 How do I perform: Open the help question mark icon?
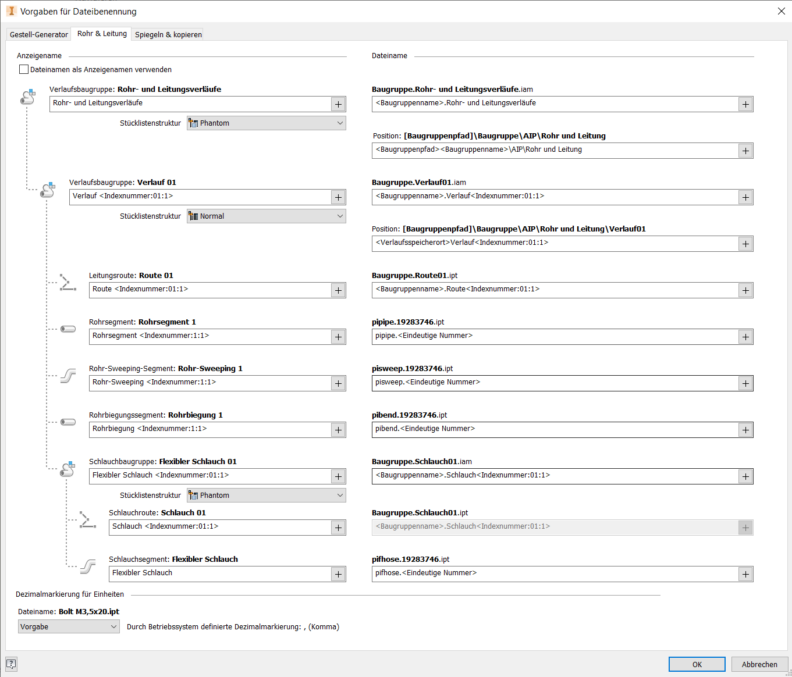pos(11,664)
